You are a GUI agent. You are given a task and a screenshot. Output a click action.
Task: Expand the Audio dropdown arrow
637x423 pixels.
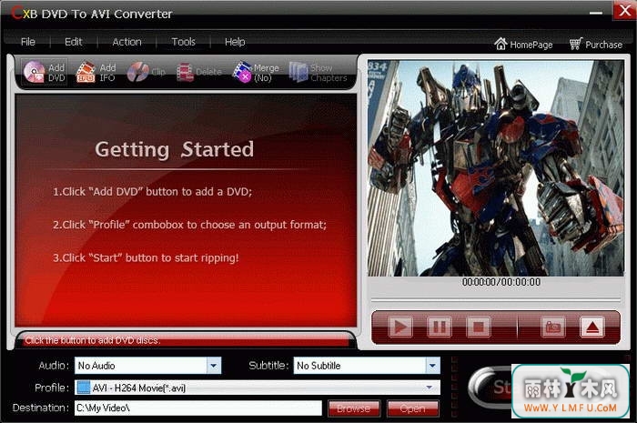tap(214, 366)
